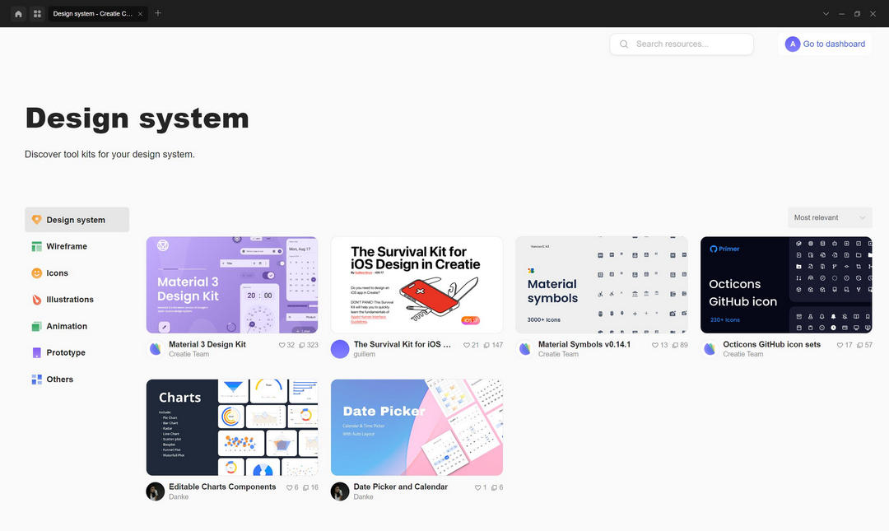This screenshot has height=531, width=889.
Task: Select the Illustrations flame icon
Action: click(x=36, y=299)
